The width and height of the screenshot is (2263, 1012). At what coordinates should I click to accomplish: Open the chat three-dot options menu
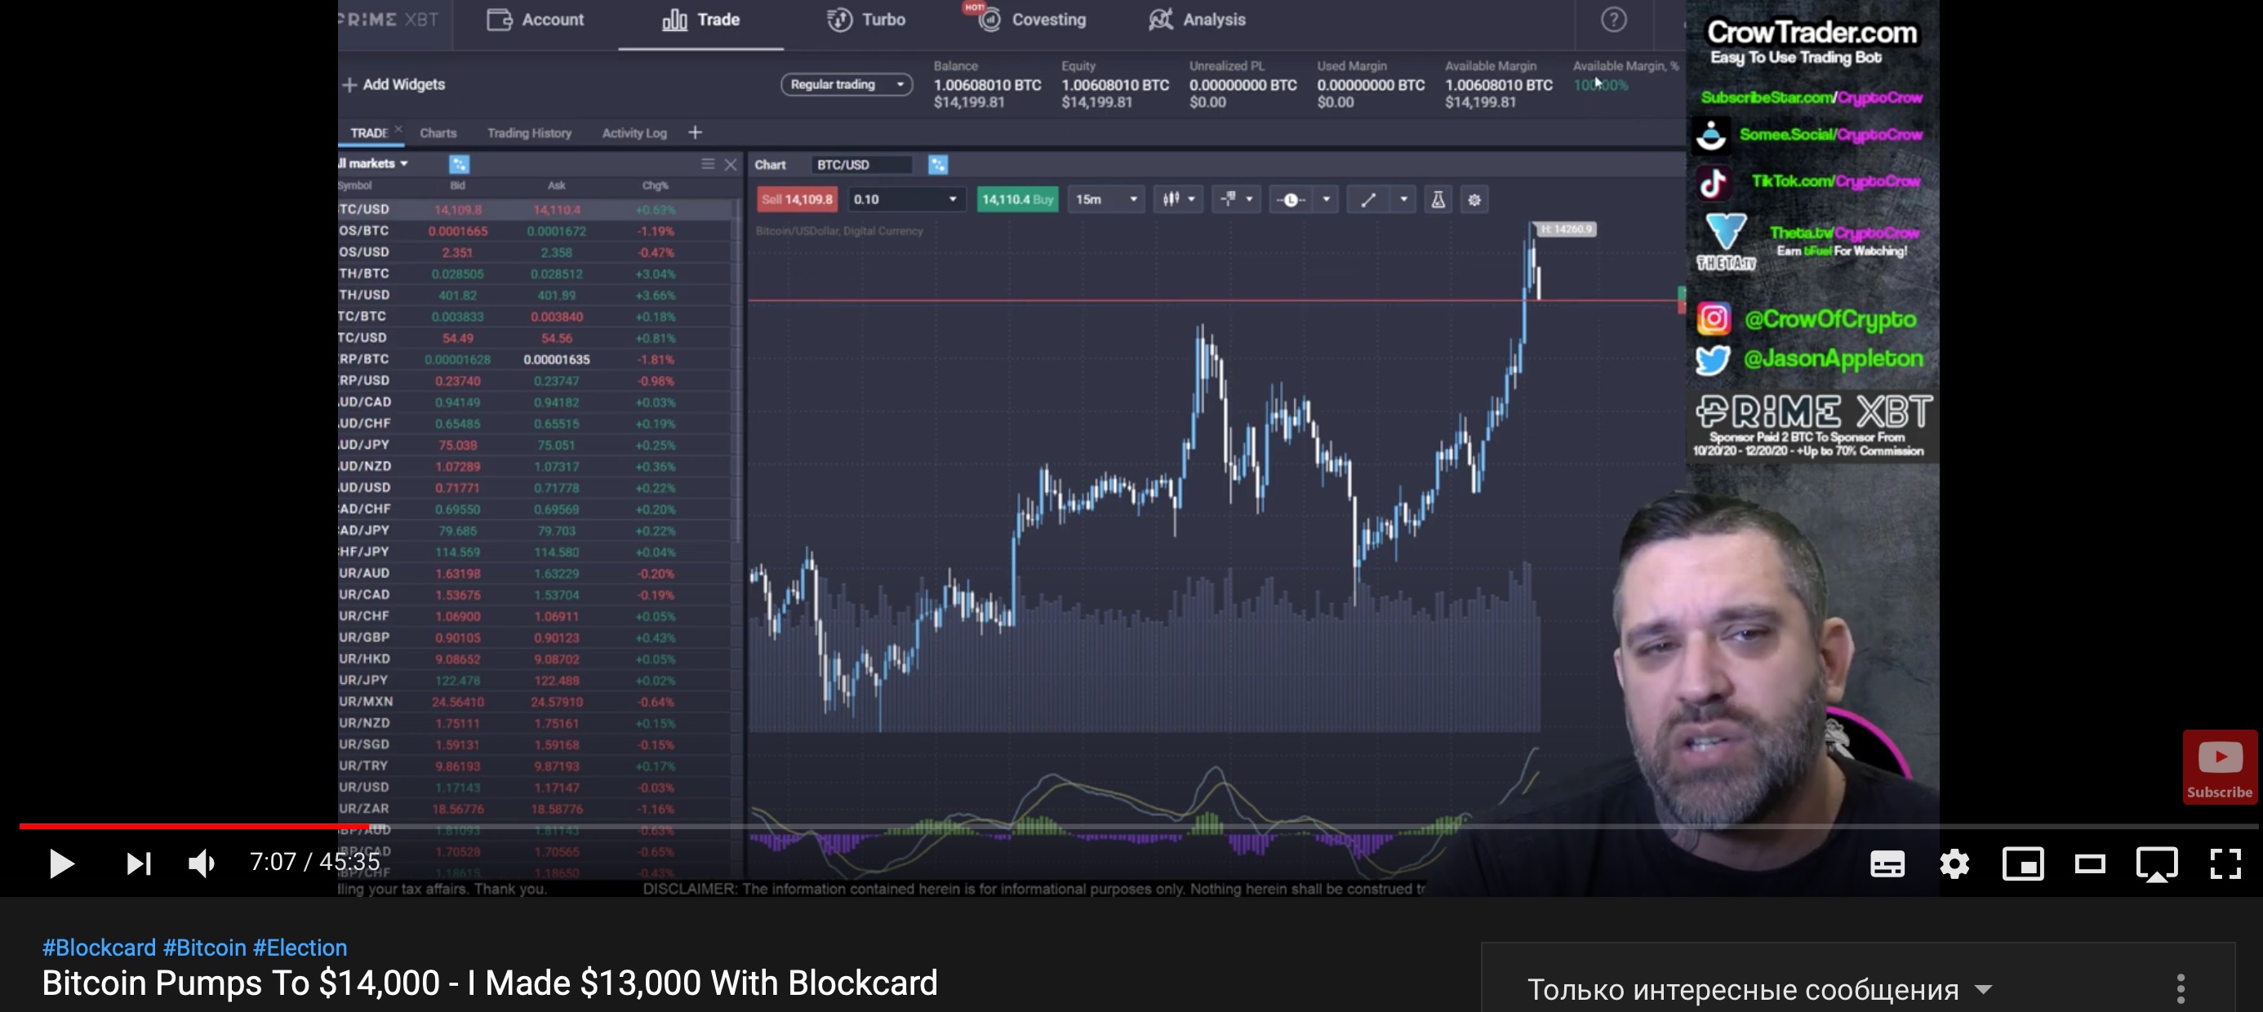2181,989
